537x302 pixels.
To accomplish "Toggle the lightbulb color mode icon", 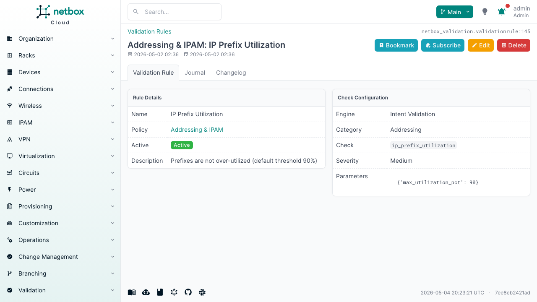I will pos(485,12).
